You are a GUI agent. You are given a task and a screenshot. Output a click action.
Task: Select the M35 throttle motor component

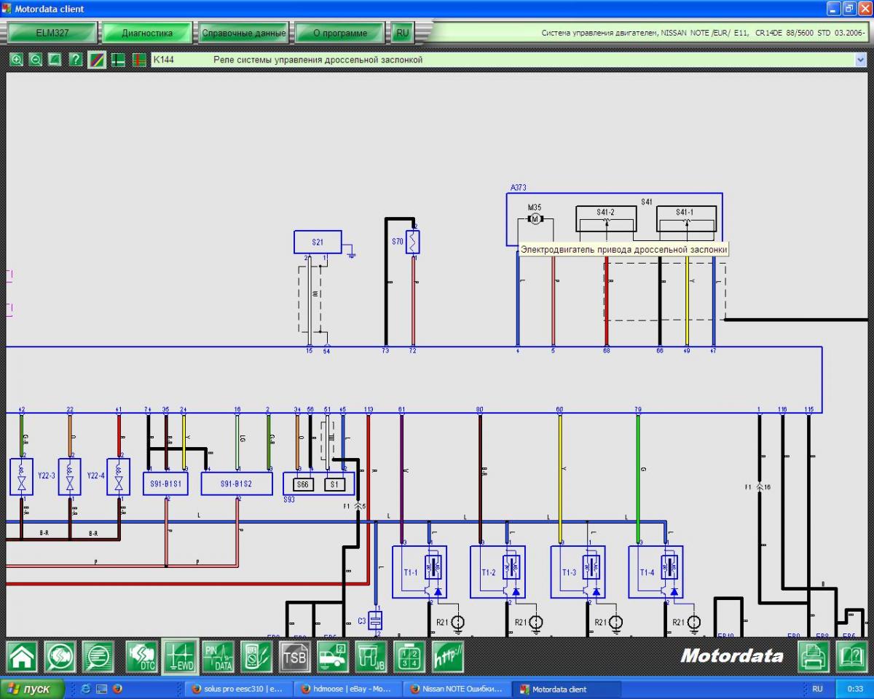535,218
